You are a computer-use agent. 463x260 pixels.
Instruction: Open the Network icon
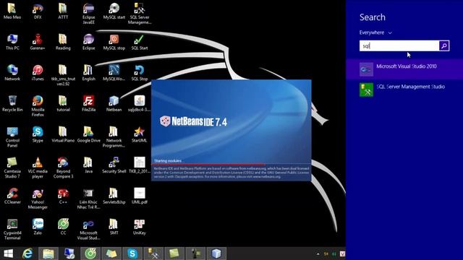point(12,72)
